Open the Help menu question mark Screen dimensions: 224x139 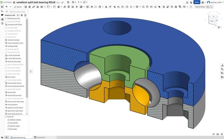[202, 3]
